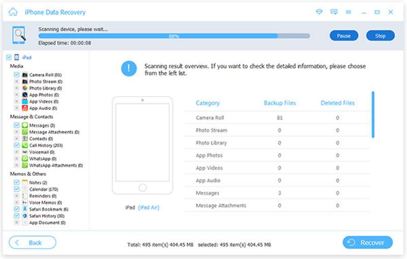Toggle the Camera Roll checkbox

point(16,75)
